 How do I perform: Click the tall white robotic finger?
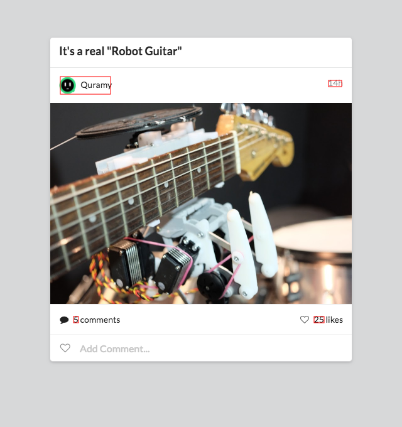click(x=262, y=233)
